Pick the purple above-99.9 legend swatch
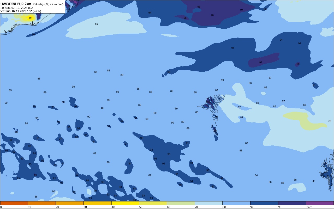The width and height of the screenshot is (334, 209). tap(320, 203)
